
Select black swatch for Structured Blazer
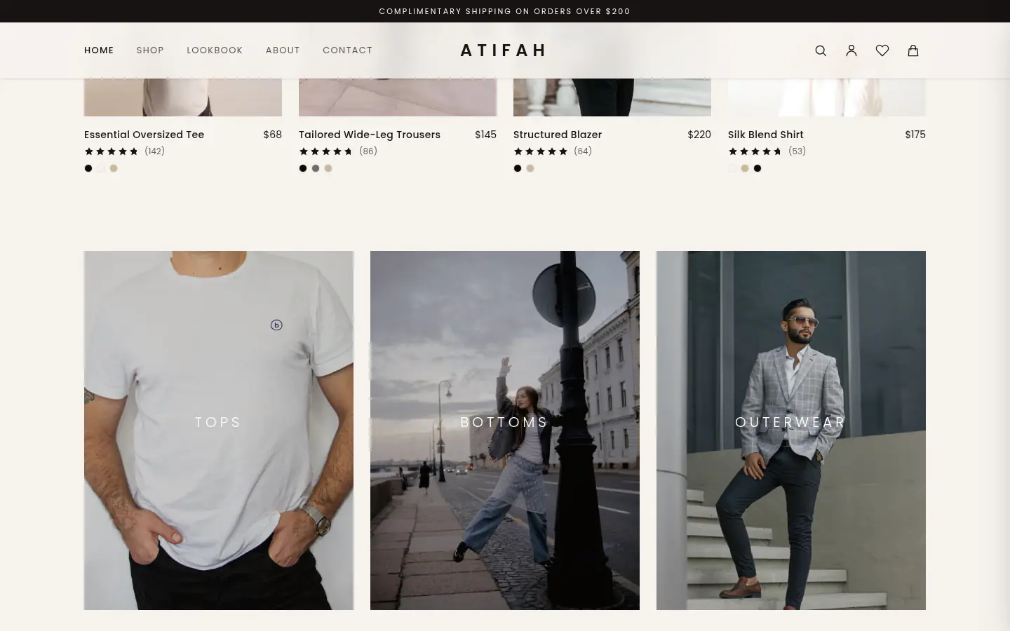518,168
